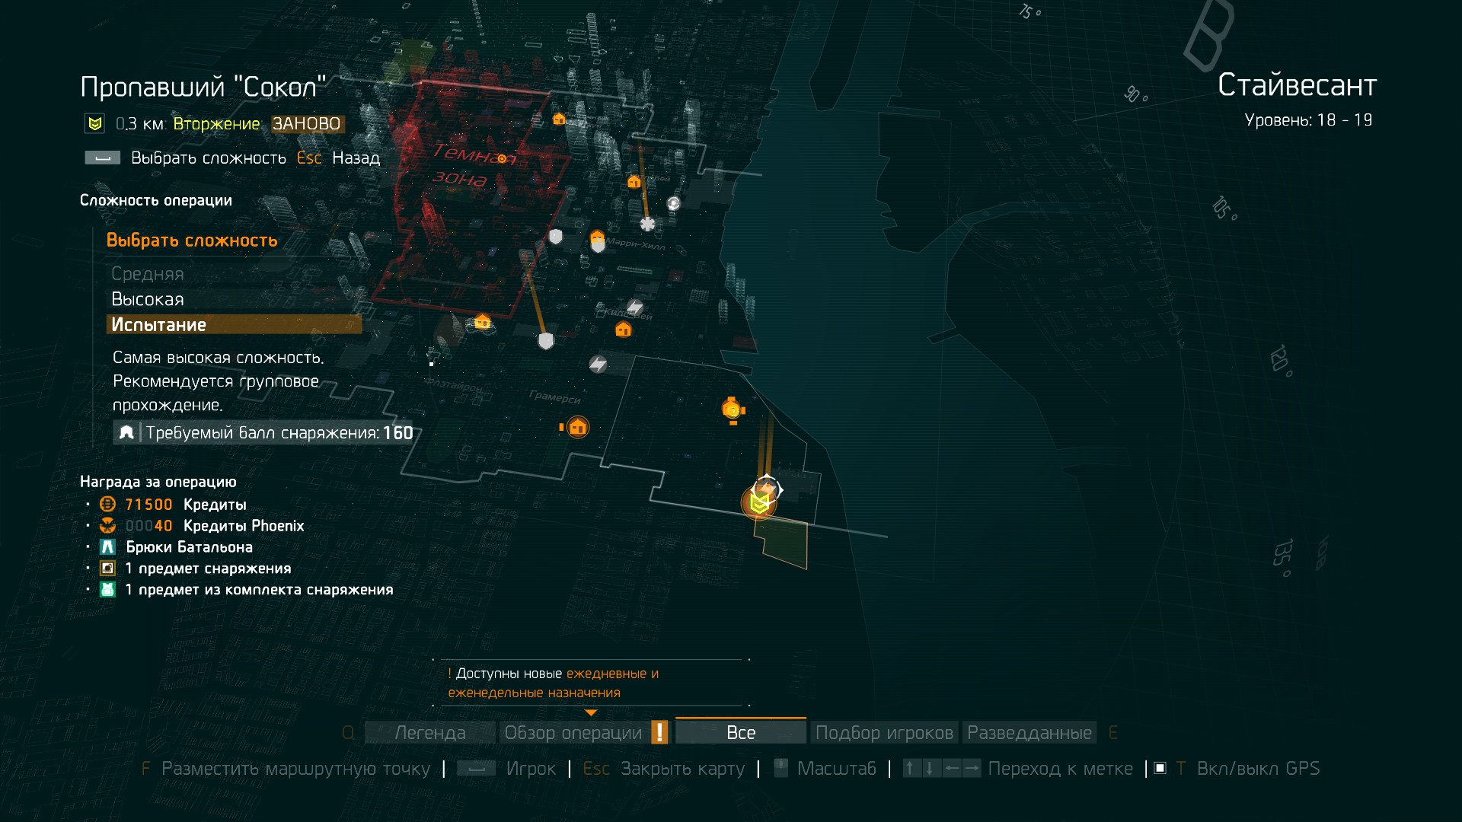Click the gray lightning marker above Грамерси

coord(598,364)
